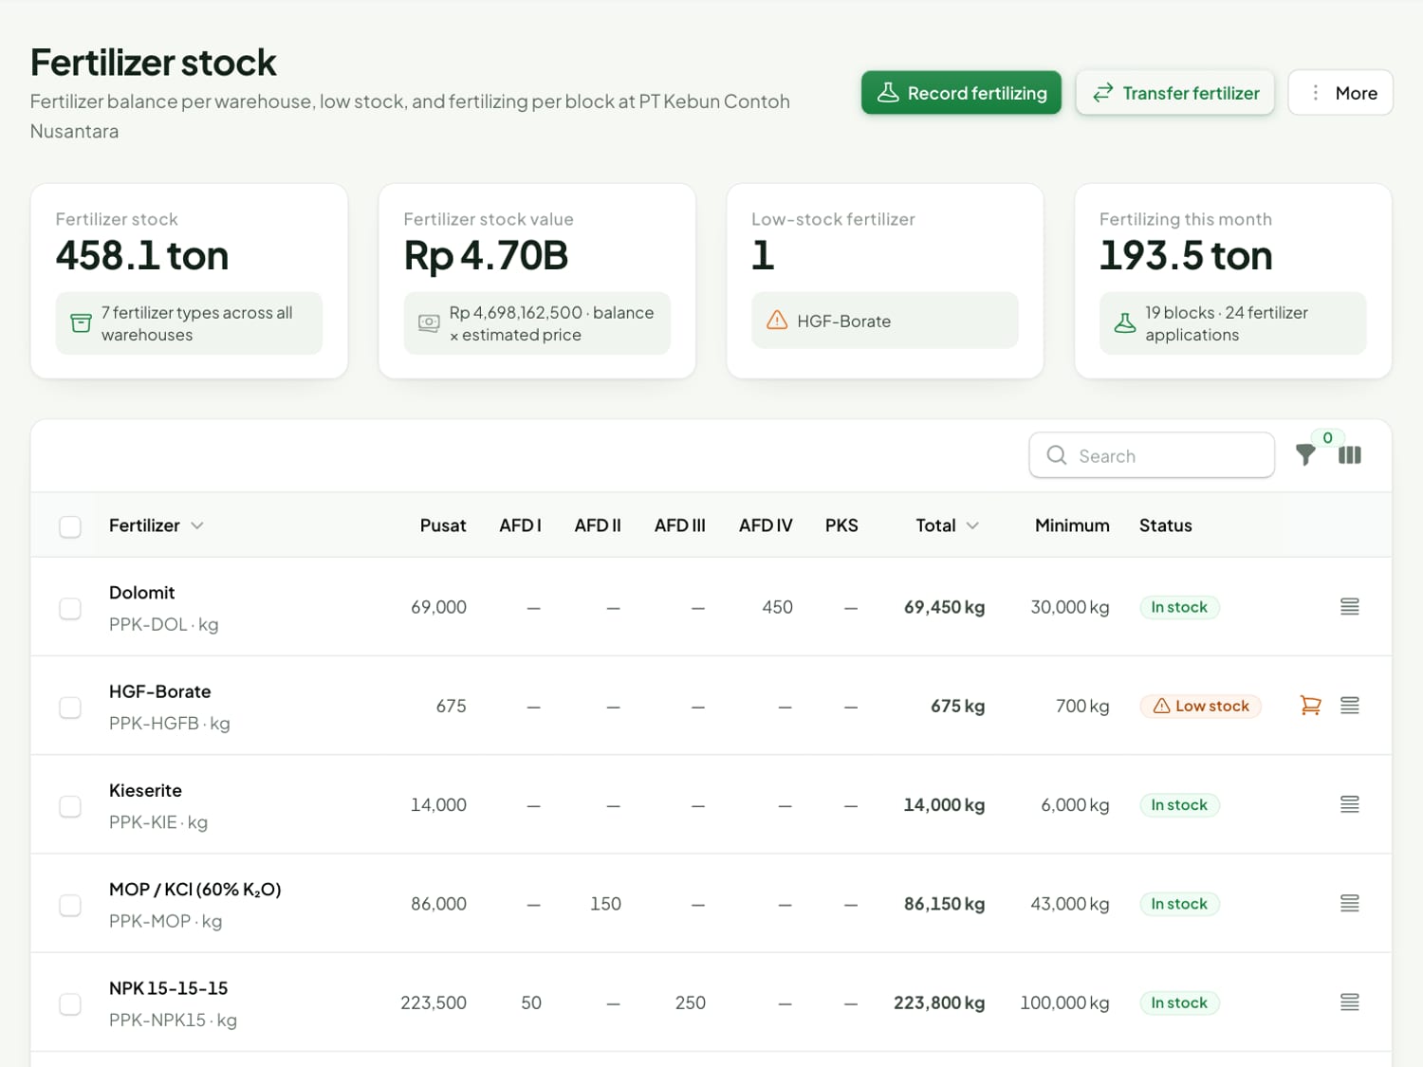Check the Dolomit row checkbox
The width and height of the screenshot is (1423, 1067).
click(x=70, y=608)
